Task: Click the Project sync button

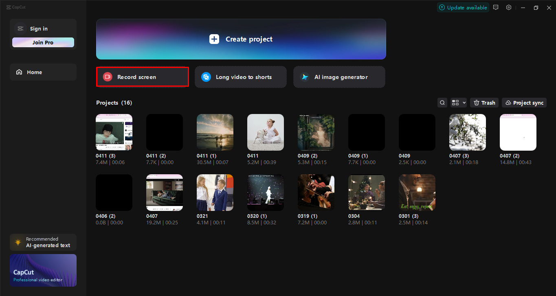Action: tap(524, 103)
